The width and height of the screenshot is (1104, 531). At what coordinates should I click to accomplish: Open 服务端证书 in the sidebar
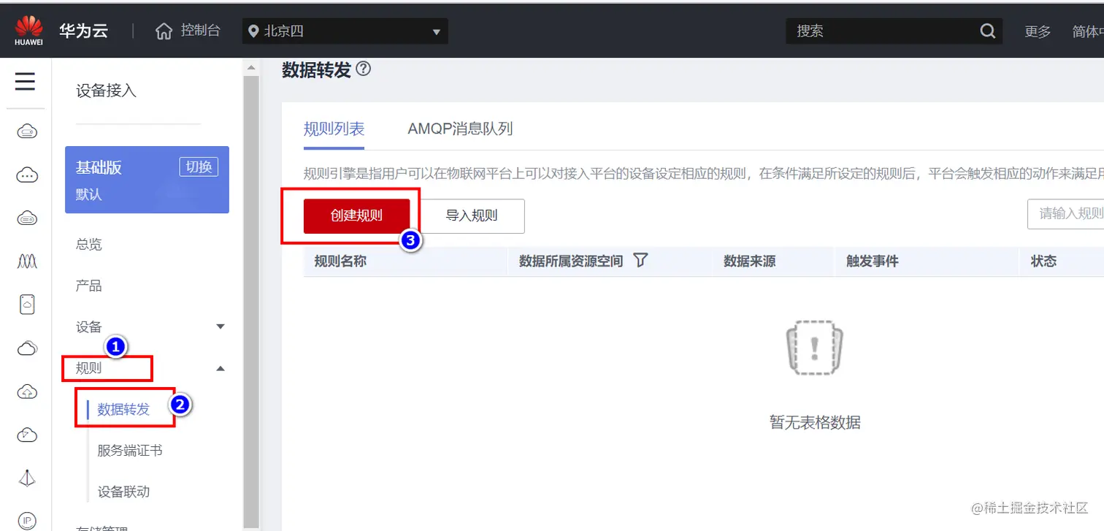[130, 451]
